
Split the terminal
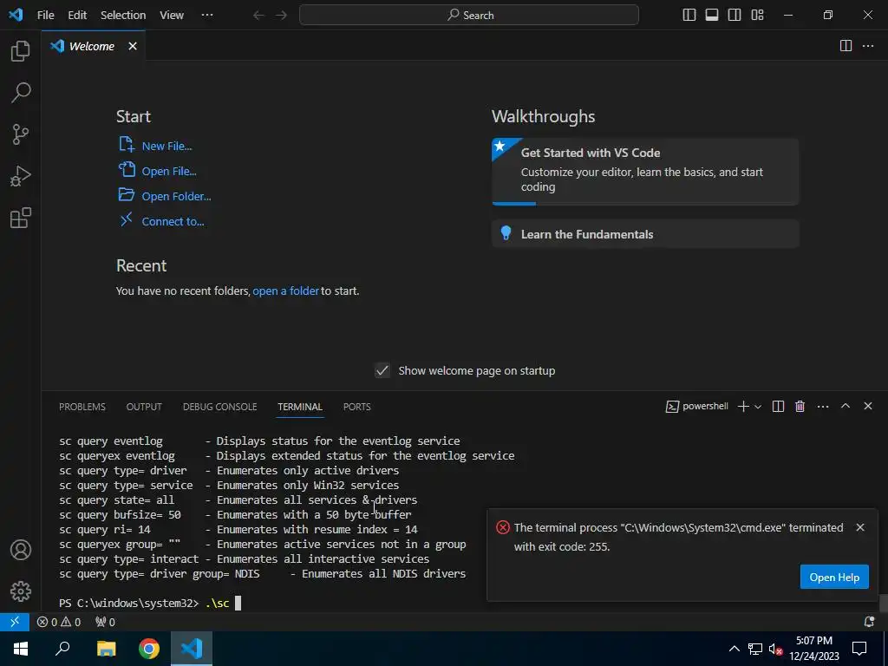pyautogui.click(x=778, y=407)
